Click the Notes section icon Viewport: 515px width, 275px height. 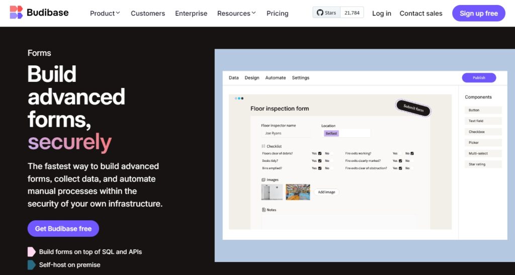264,210
